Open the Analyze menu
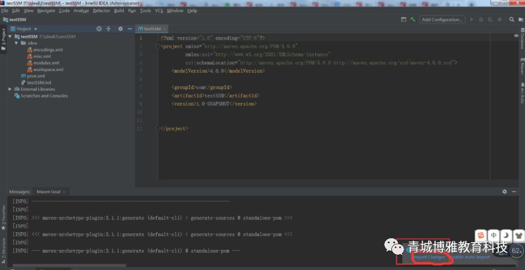 (82, 11)
